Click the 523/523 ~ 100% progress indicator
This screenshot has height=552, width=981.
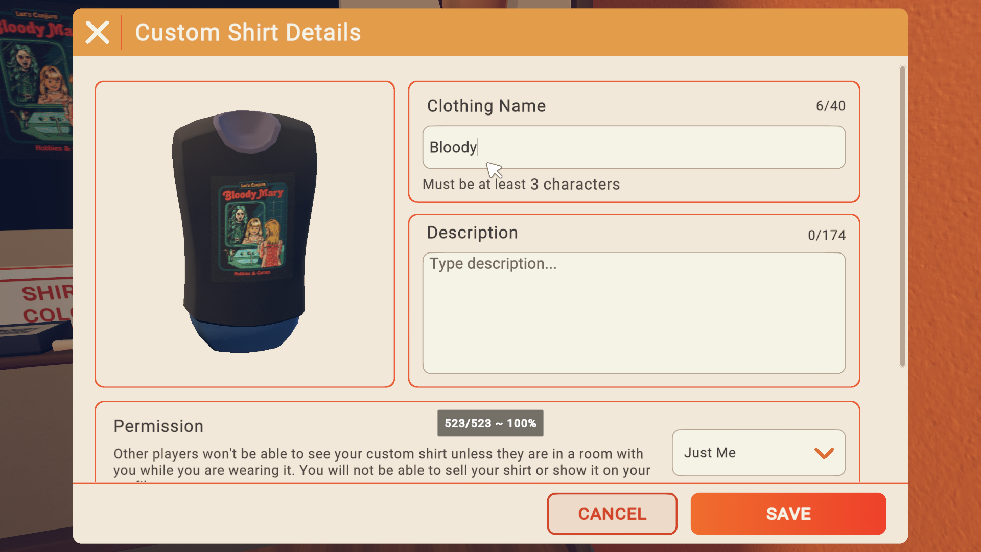(490, 423)
